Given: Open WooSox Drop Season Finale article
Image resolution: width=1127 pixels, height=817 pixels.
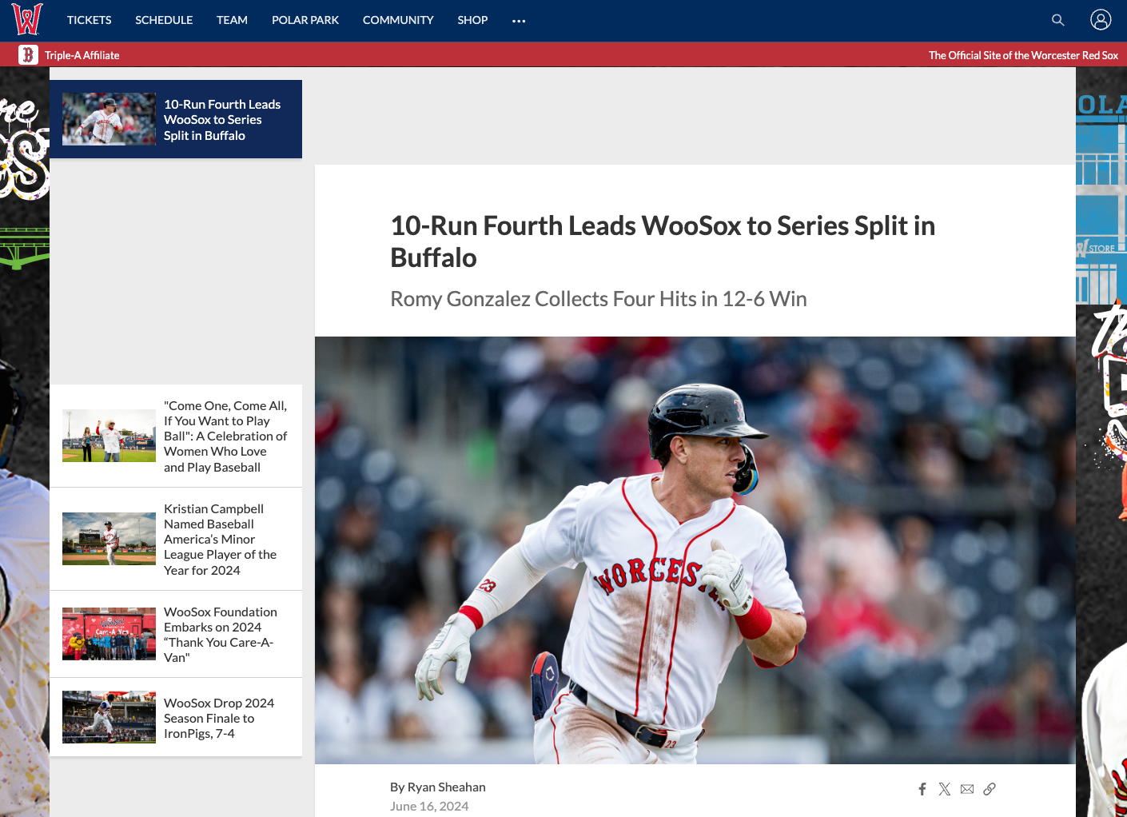Looking at the screenshot, I should click(x=176, y=718).
